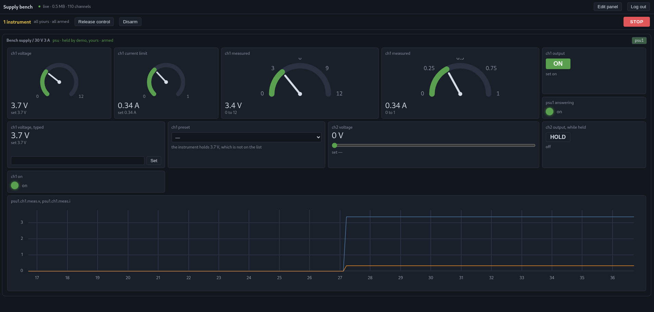
Task: Click the '27' x-axis tick label
Action: [340, 278]
